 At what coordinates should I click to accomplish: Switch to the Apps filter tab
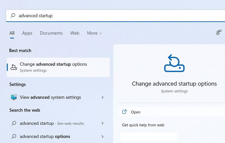pyautogui.click(x=27, y=33)
